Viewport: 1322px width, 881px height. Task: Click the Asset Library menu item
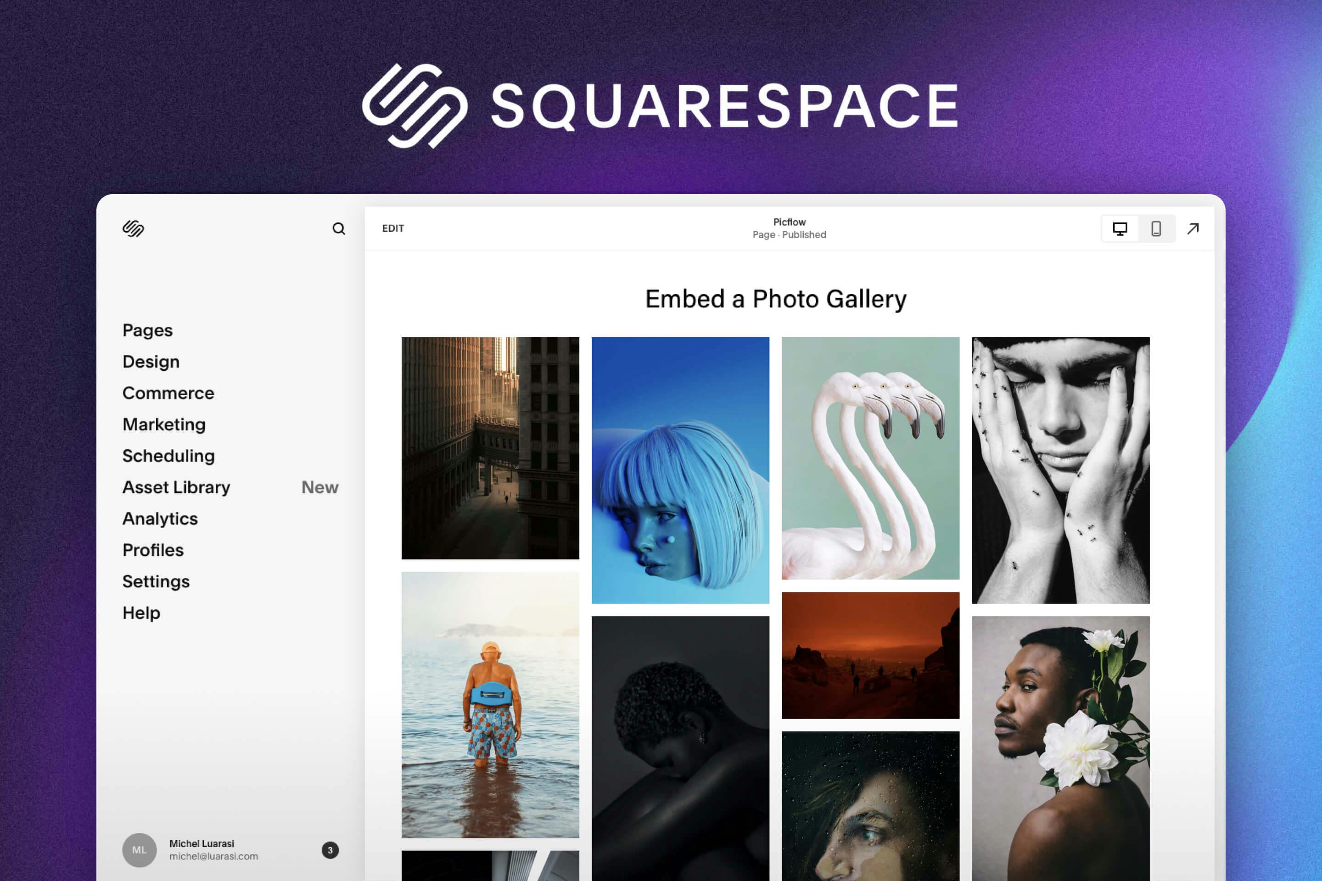[176, 486]
